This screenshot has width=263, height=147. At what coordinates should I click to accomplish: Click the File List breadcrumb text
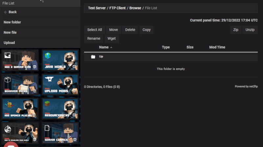point(151,8)
